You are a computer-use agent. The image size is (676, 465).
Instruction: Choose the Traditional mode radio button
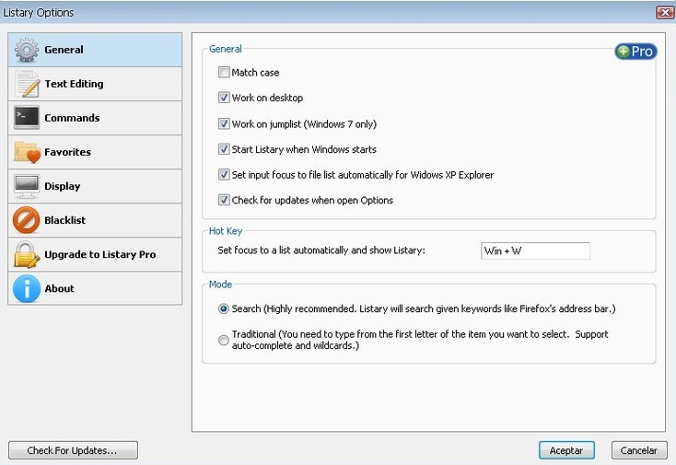click(223, 340)
